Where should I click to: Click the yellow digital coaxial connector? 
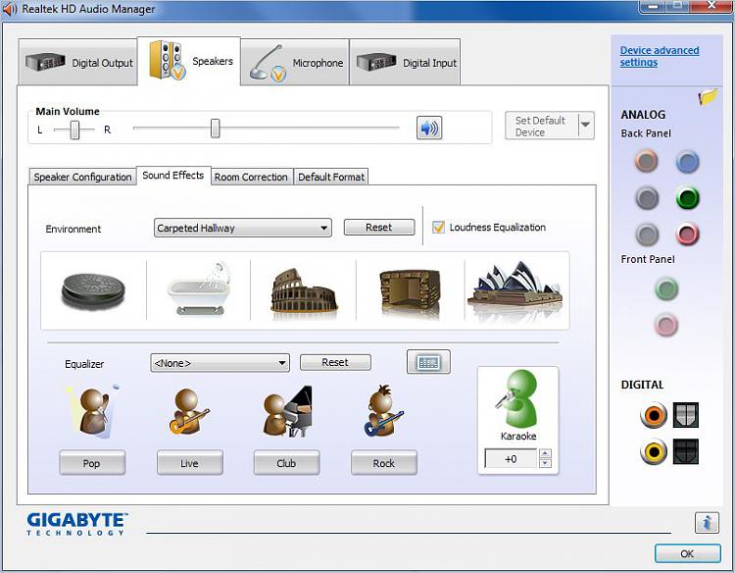(653, 451)
